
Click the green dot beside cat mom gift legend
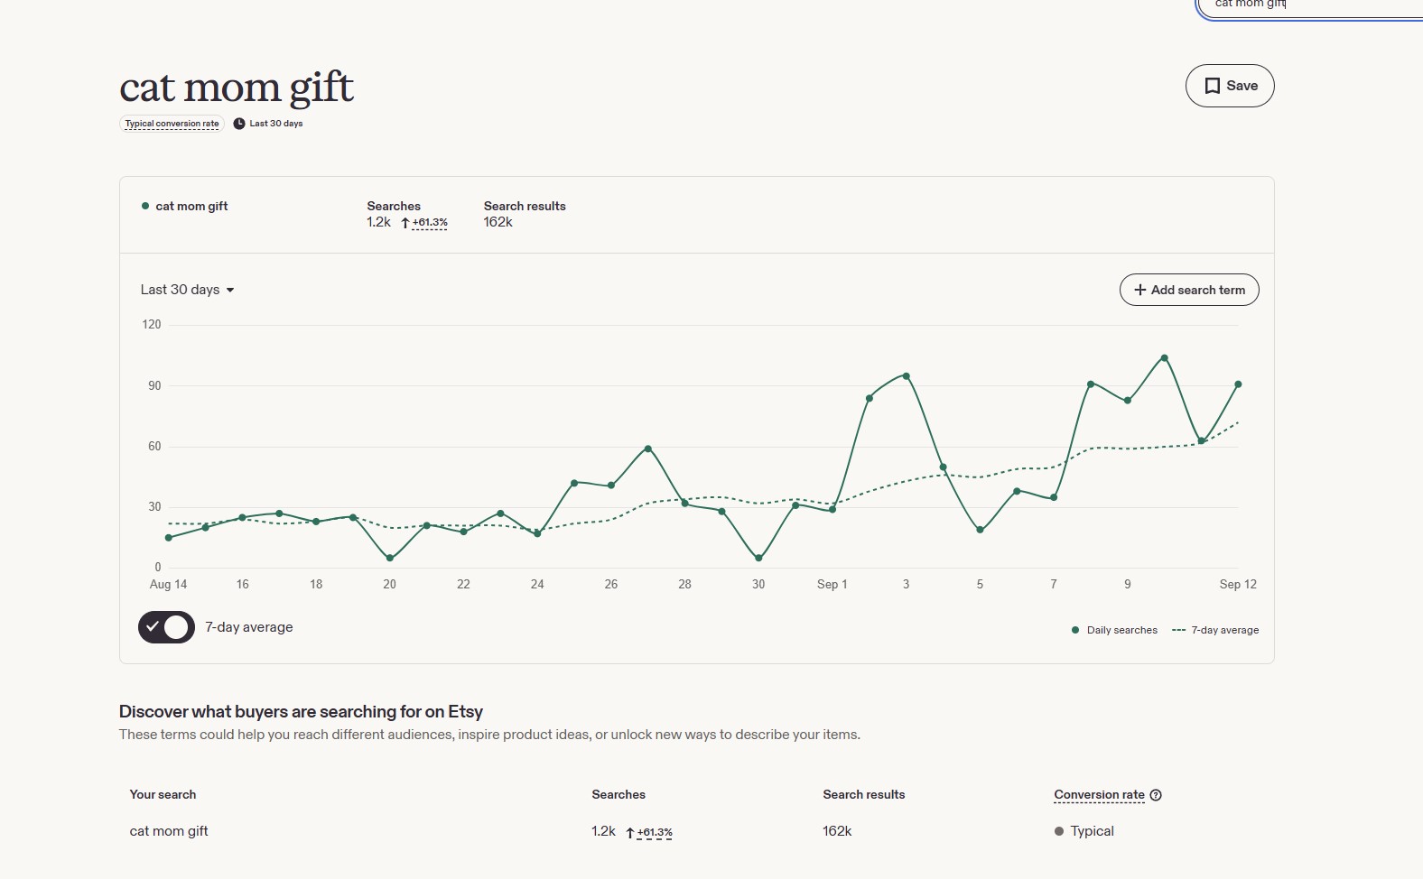(x=145, y=206)
